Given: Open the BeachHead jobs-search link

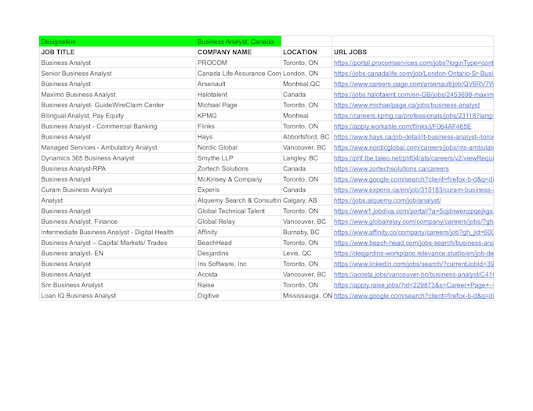Looking at the screenshot, I should point(413,243).
